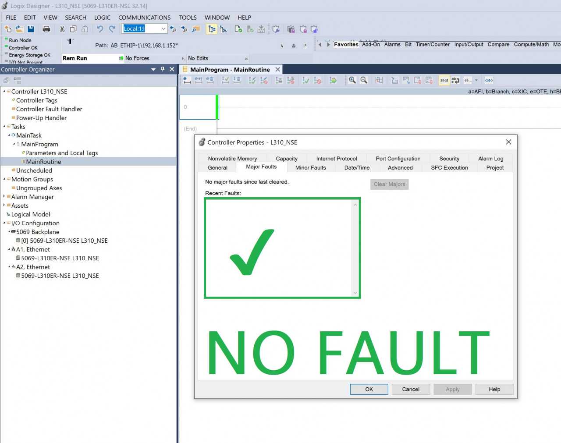The width and height of the screenshot is (561, 443).
Task: Pin the Controller Organizer panel
Action: pos(163,69)
